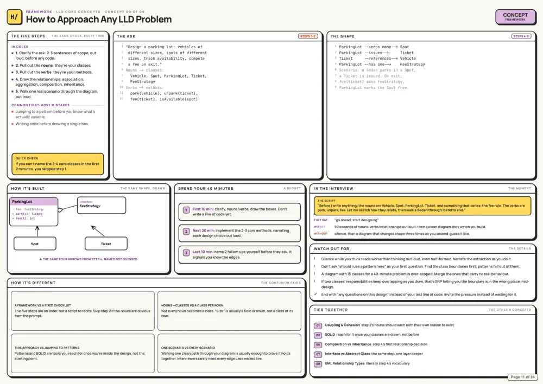Click 'HOW IT'S BUILT' panel heading
543x384 pixels.
pos(28,189)
